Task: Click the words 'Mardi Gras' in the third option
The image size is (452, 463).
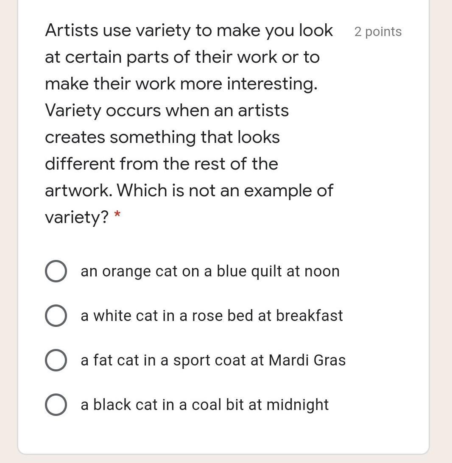Action: (x=307, y=360)
